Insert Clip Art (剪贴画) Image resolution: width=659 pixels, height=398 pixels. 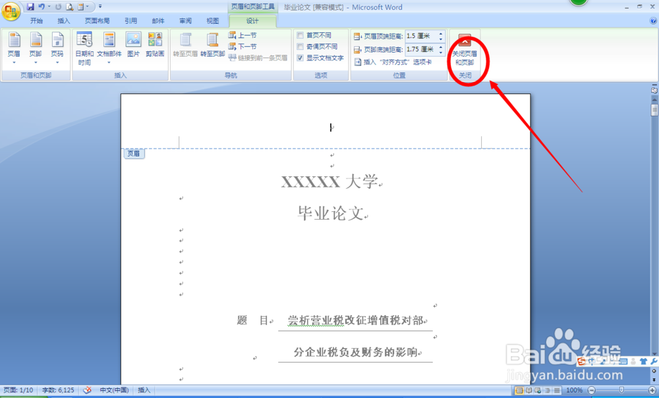155,45
